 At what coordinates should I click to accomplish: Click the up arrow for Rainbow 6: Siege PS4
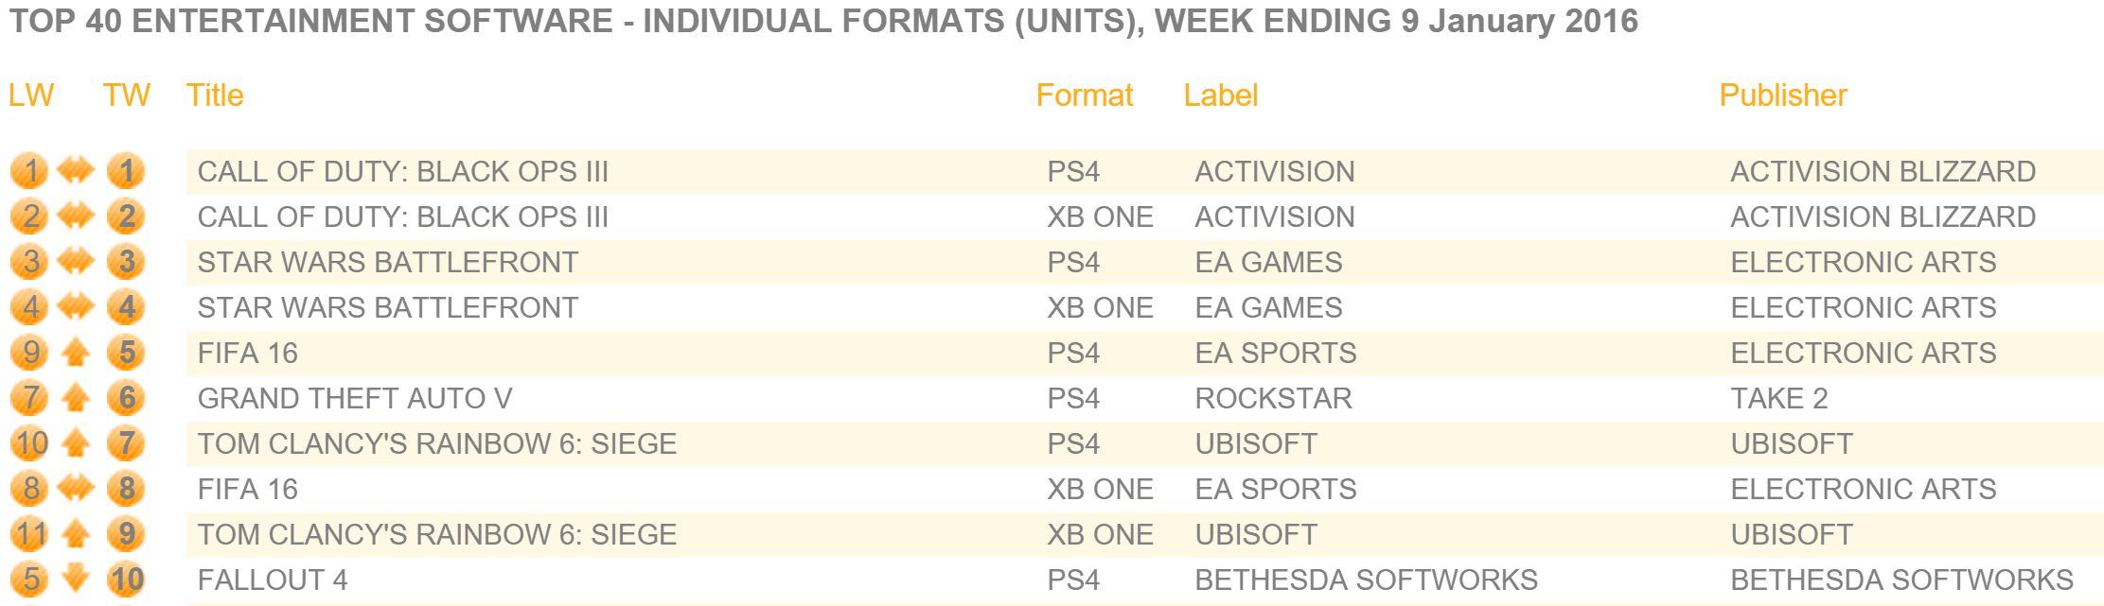(76, 444)
